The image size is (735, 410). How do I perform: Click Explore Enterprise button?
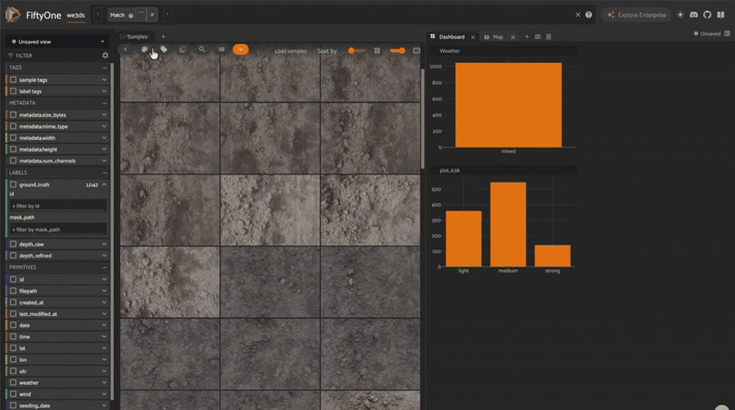click(x=636, y=15)
